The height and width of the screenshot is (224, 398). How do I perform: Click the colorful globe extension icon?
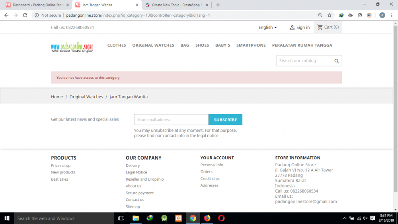(341, 15)
